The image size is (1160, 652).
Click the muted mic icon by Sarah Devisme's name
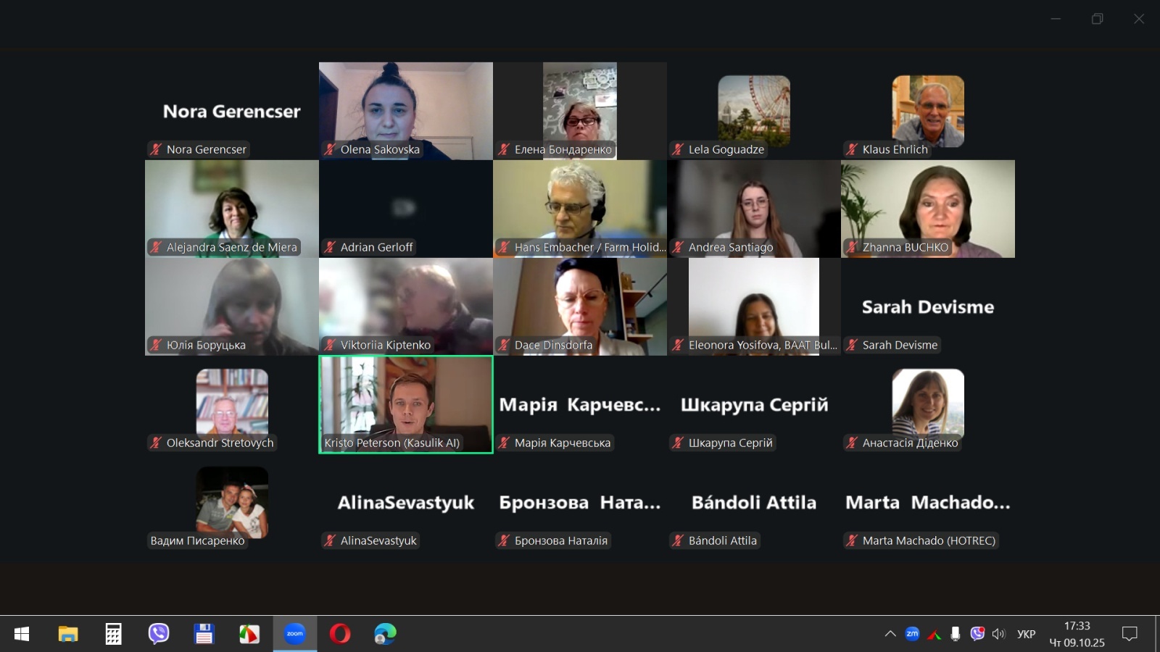click(x=852, y=345)
